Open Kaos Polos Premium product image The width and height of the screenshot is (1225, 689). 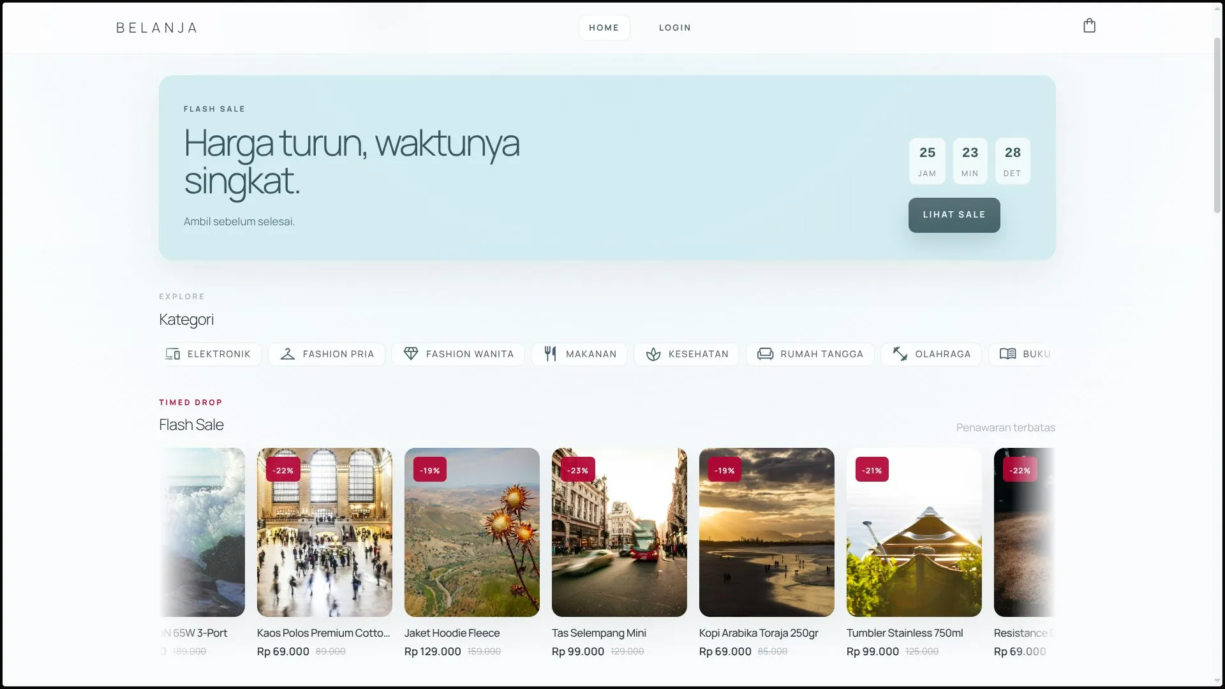325,532
